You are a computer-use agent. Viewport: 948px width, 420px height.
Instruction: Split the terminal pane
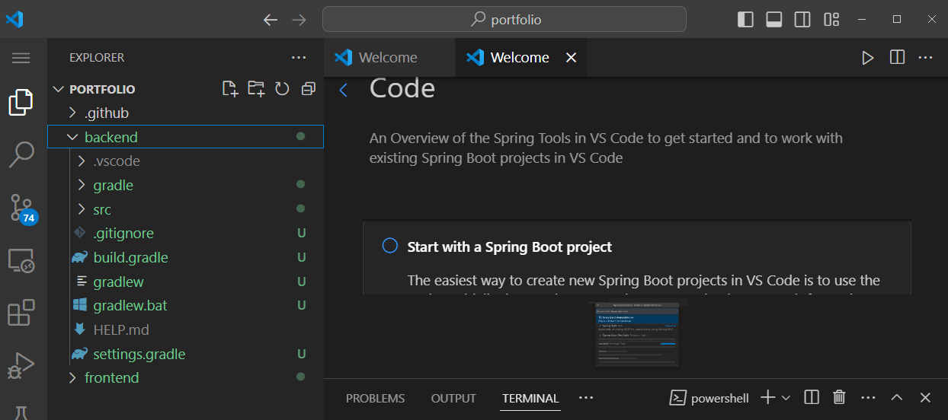[812, 397]
